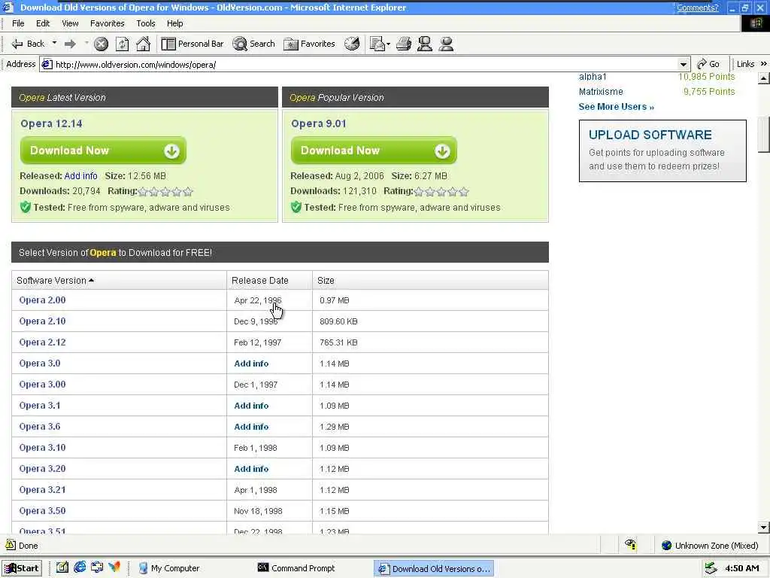This screenshot has height=578, width=770.
Task: Open the Opera 2.00 version link
Action: [42, 300]
